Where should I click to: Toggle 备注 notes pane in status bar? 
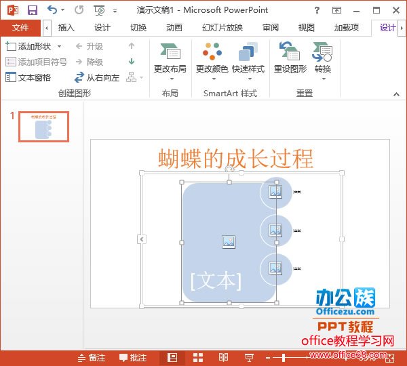tap(92, 358)
